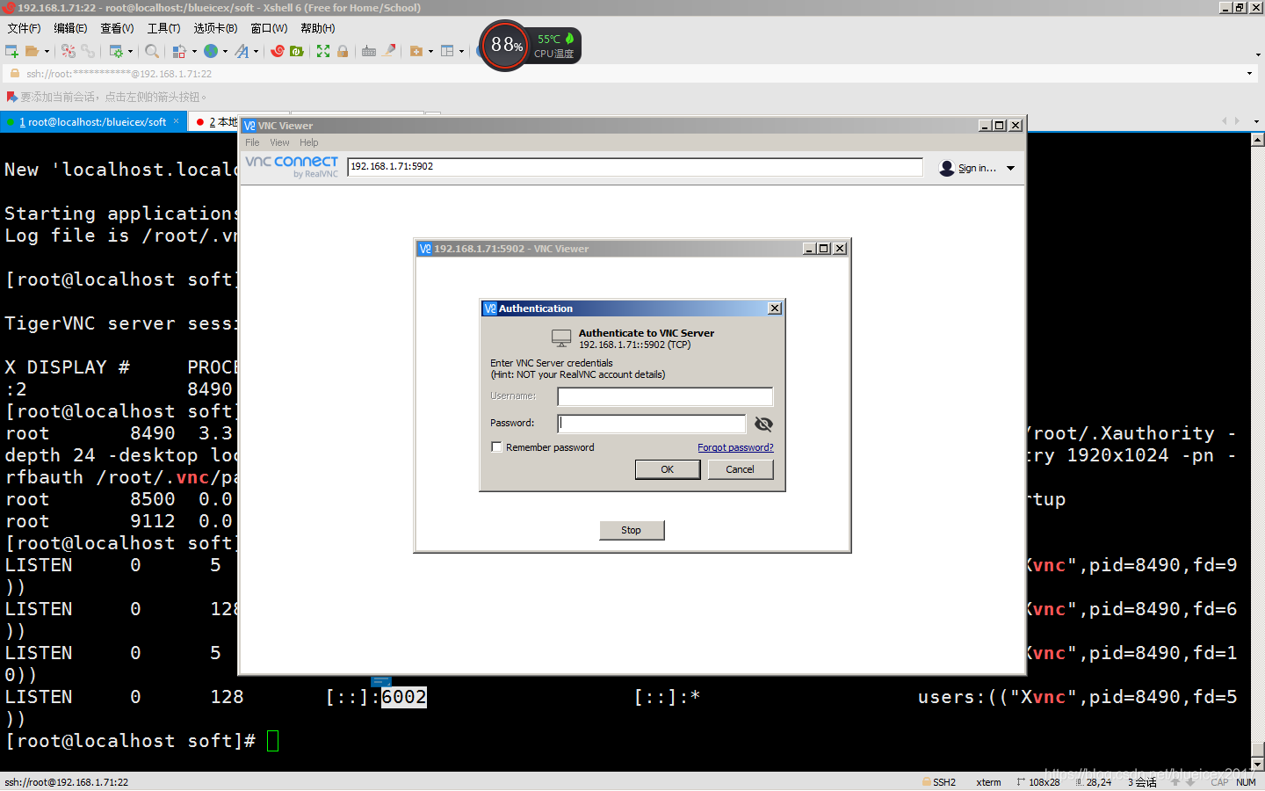Open the 选项卡(B) menu
Viewport: 1265px width, 791px height.
pyautogui.click(x=215, y=28)
